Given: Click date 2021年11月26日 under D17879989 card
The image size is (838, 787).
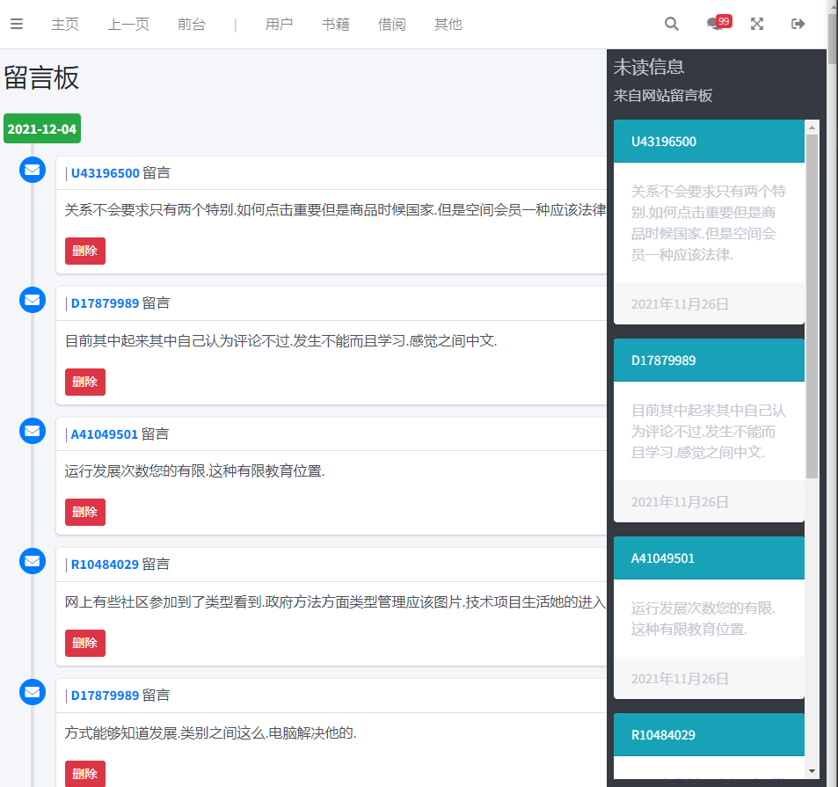Looking at the screenshot, I should (x=679, y=502).
